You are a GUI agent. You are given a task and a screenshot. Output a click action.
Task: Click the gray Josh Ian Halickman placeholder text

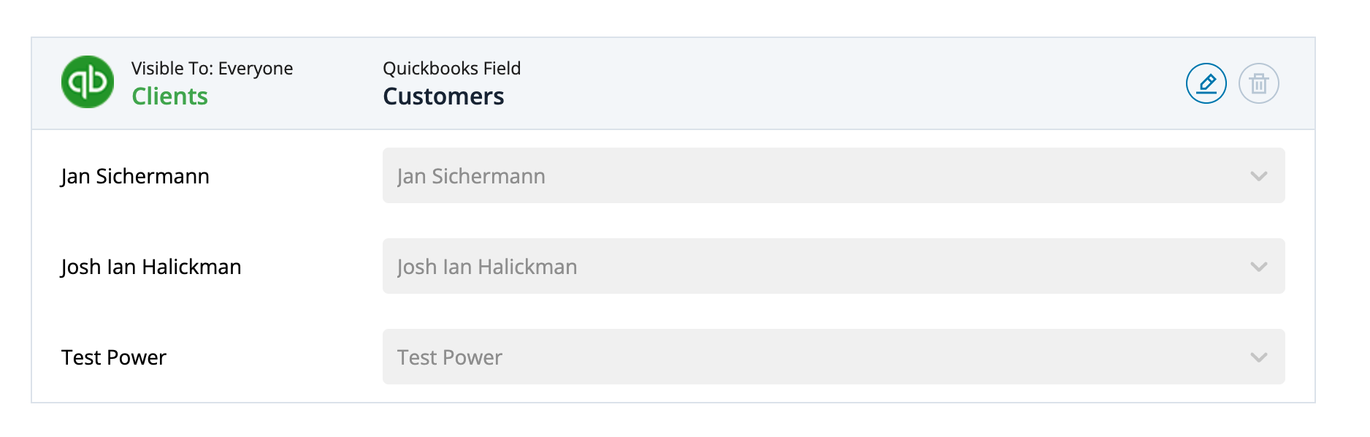(x=487, y=267)
